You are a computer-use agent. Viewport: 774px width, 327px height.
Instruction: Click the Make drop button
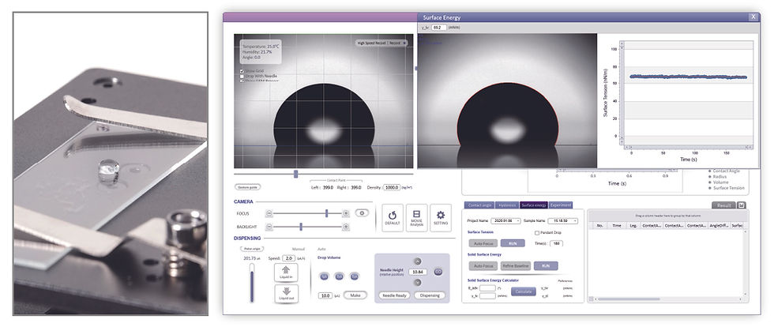(x=355, y=295)
